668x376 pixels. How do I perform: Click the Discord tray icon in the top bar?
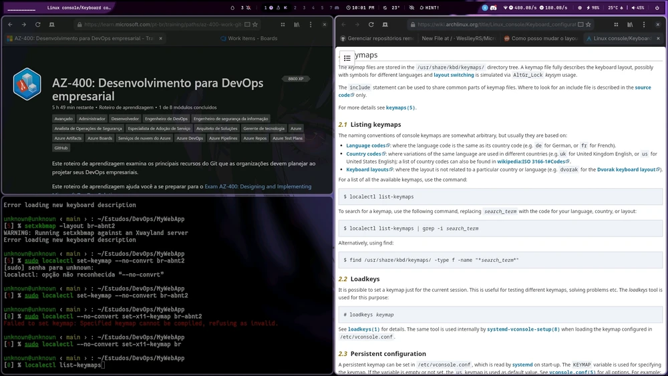point(493,7)
